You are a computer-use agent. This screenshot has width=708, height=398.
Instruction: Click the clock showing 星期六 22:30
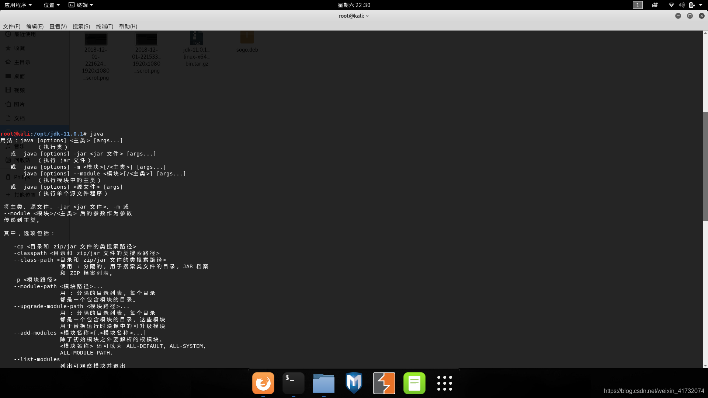pos(354,5)
